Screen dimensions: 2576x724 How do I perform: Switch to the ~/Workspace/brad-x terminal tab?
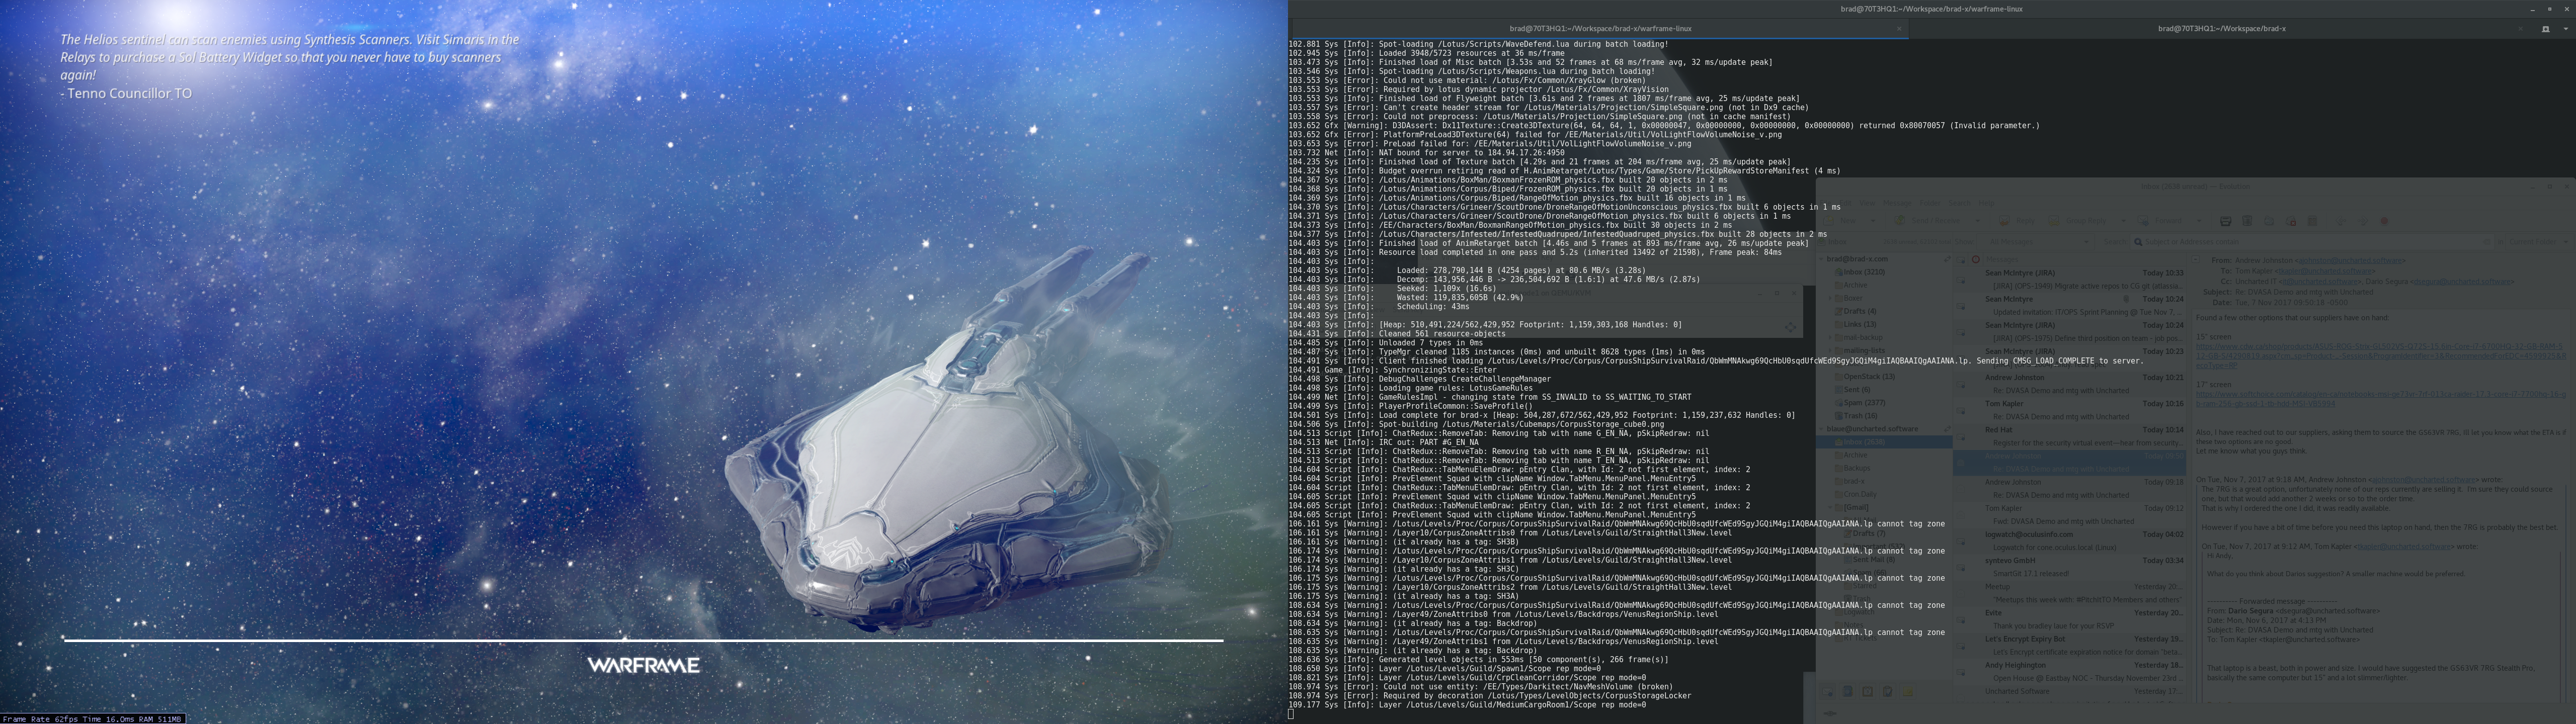(x=2220, y=29)
